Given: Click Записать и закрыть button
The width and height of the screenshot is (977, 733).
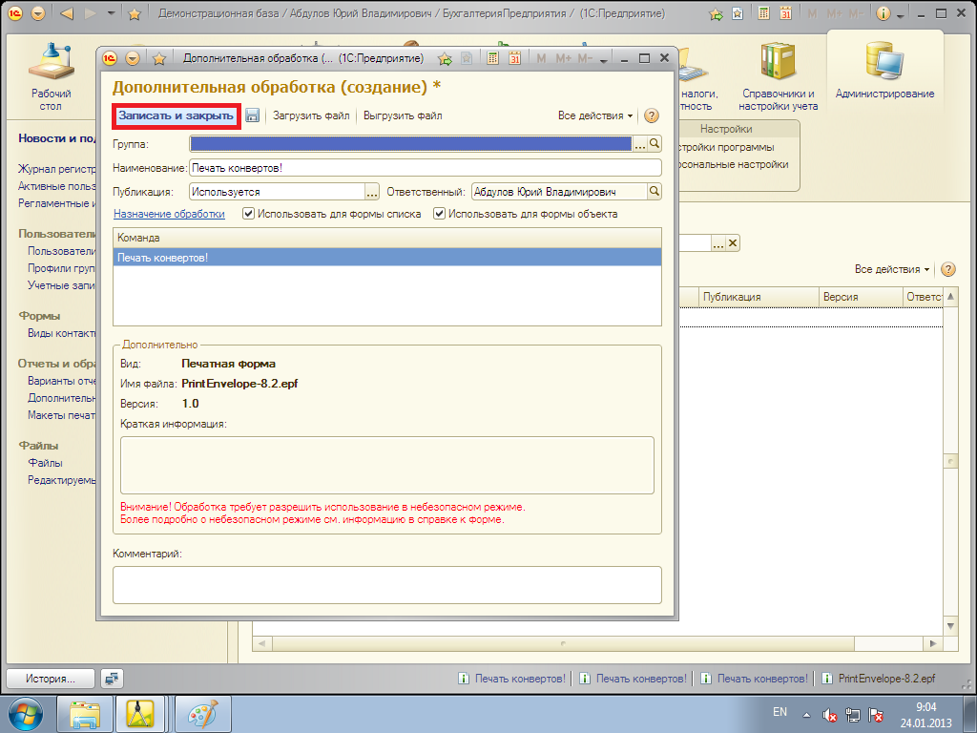Looking at the screenshot, I should click(176, 115).
